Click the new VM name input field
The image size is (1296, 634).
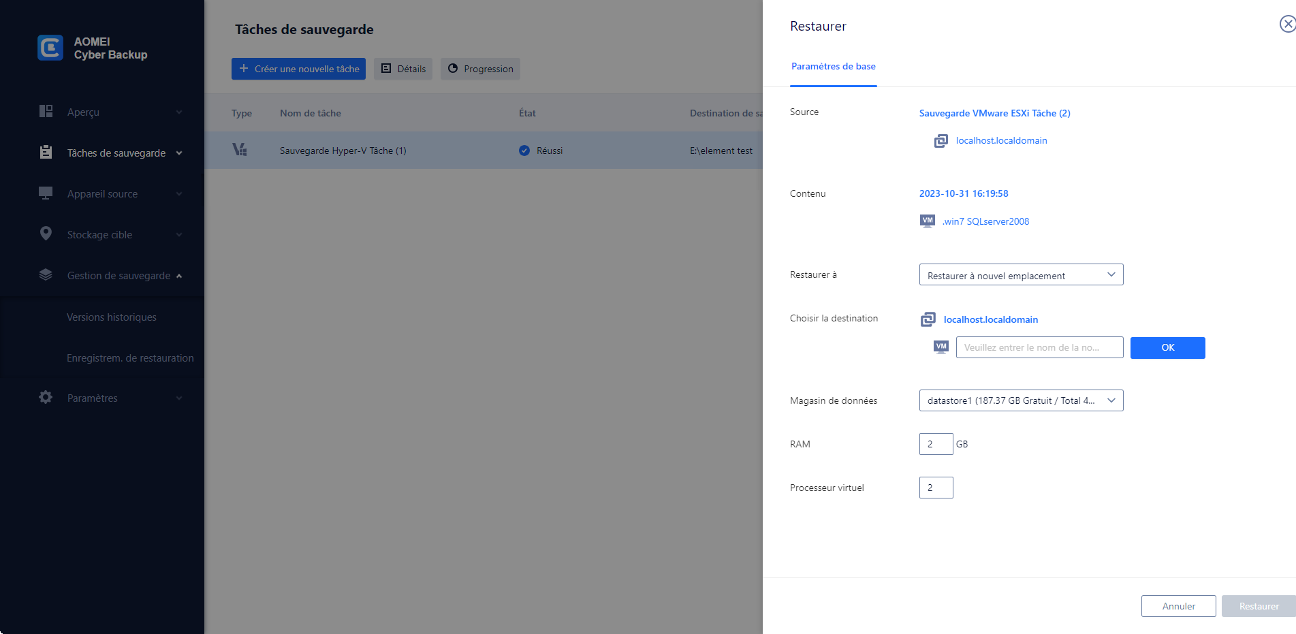click(x=1039, y=347)
